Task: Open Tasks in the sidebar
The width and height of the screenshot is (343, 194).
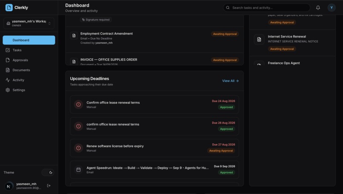Action: pos(29,50)
